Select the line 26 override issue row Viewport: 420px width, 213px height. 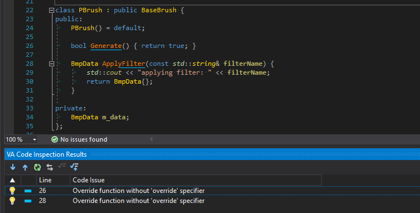point(212,191)
